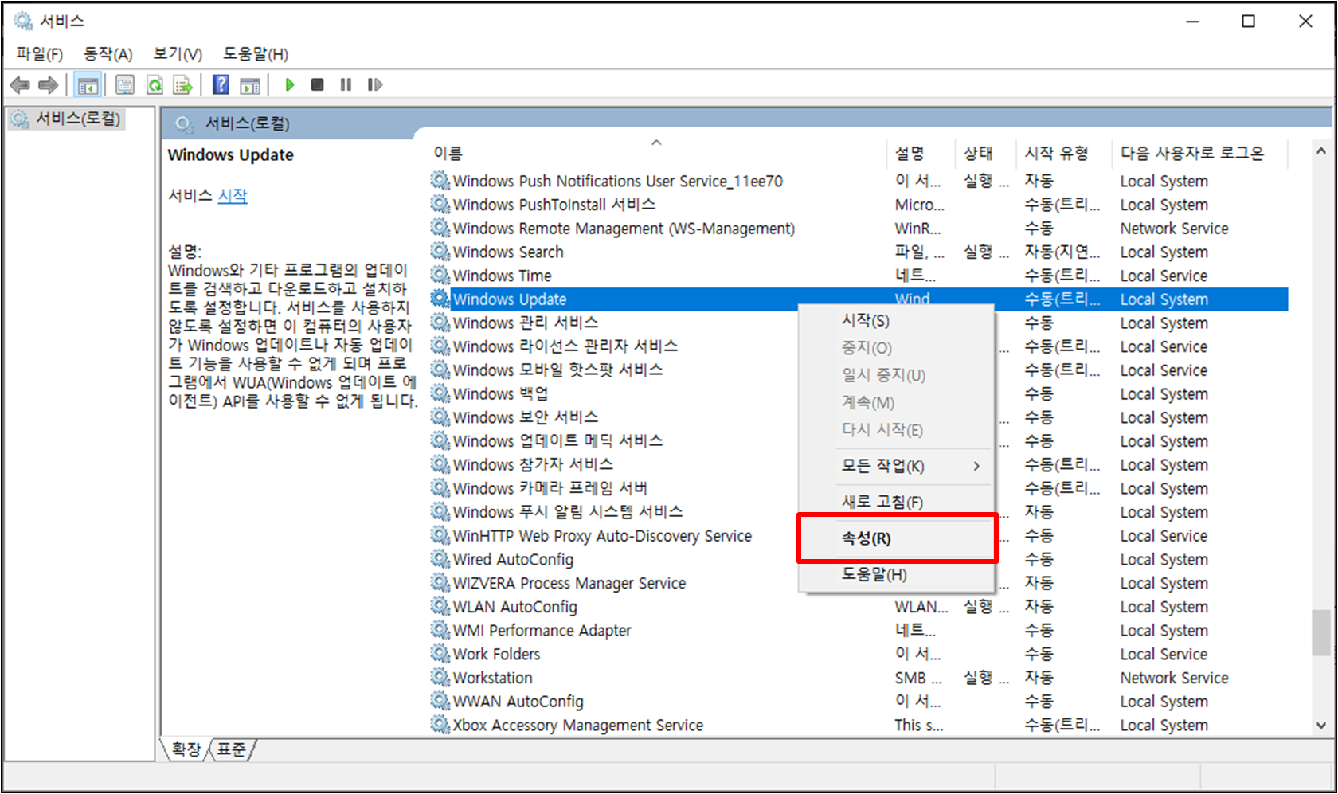
Task: Expand 모든 작업(K) submenu arrow
Action: click(x=976, y=467)
